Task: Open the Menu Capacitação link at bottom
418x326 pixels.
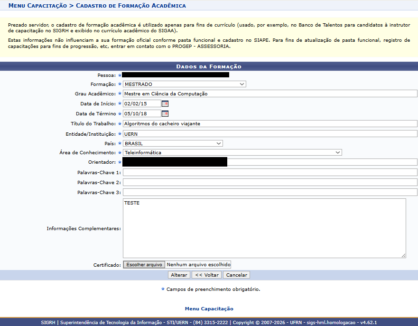Action: (209, 308)
